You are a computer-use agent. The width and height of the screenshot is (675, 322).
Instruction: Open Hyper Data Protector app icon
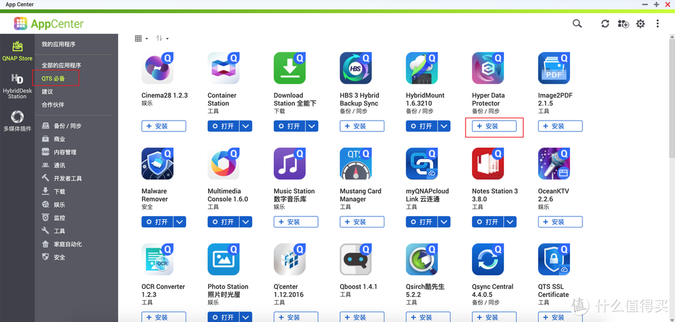point(487,68)
